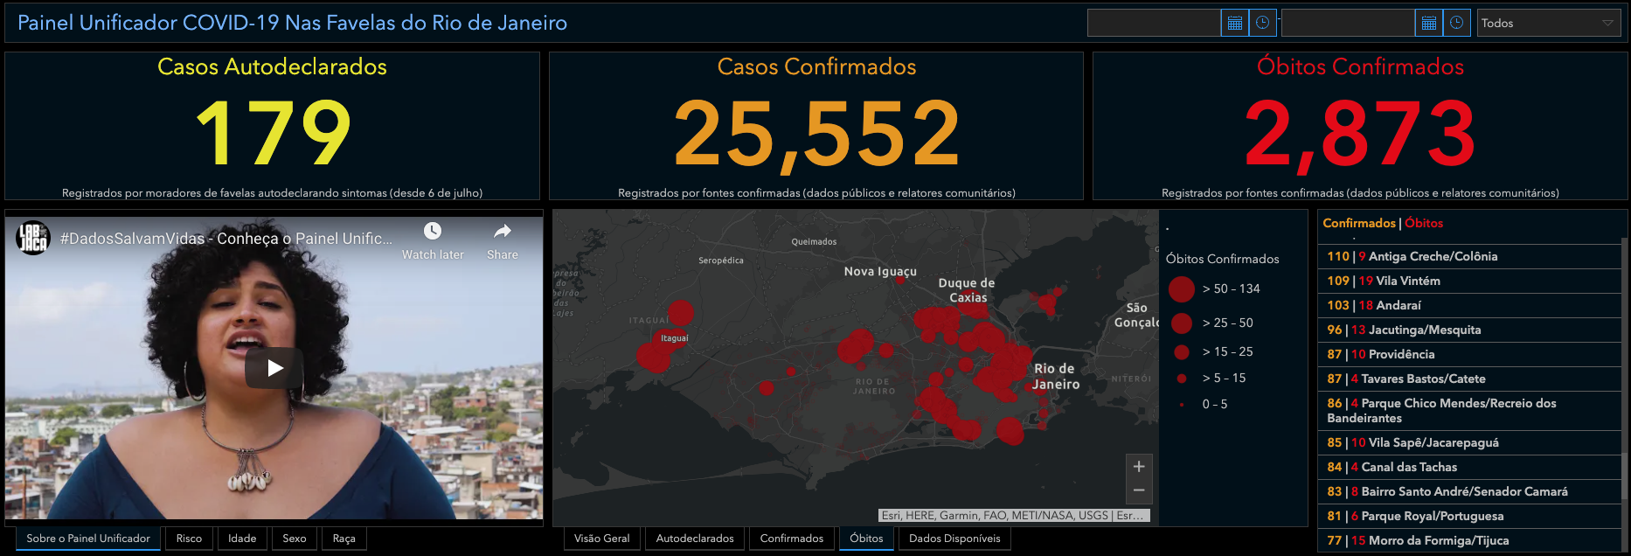Viewport: 1631px width, 556px height.
Task: Zoom out on the map
Action: pyautogui.click(x=1138, y=490)
